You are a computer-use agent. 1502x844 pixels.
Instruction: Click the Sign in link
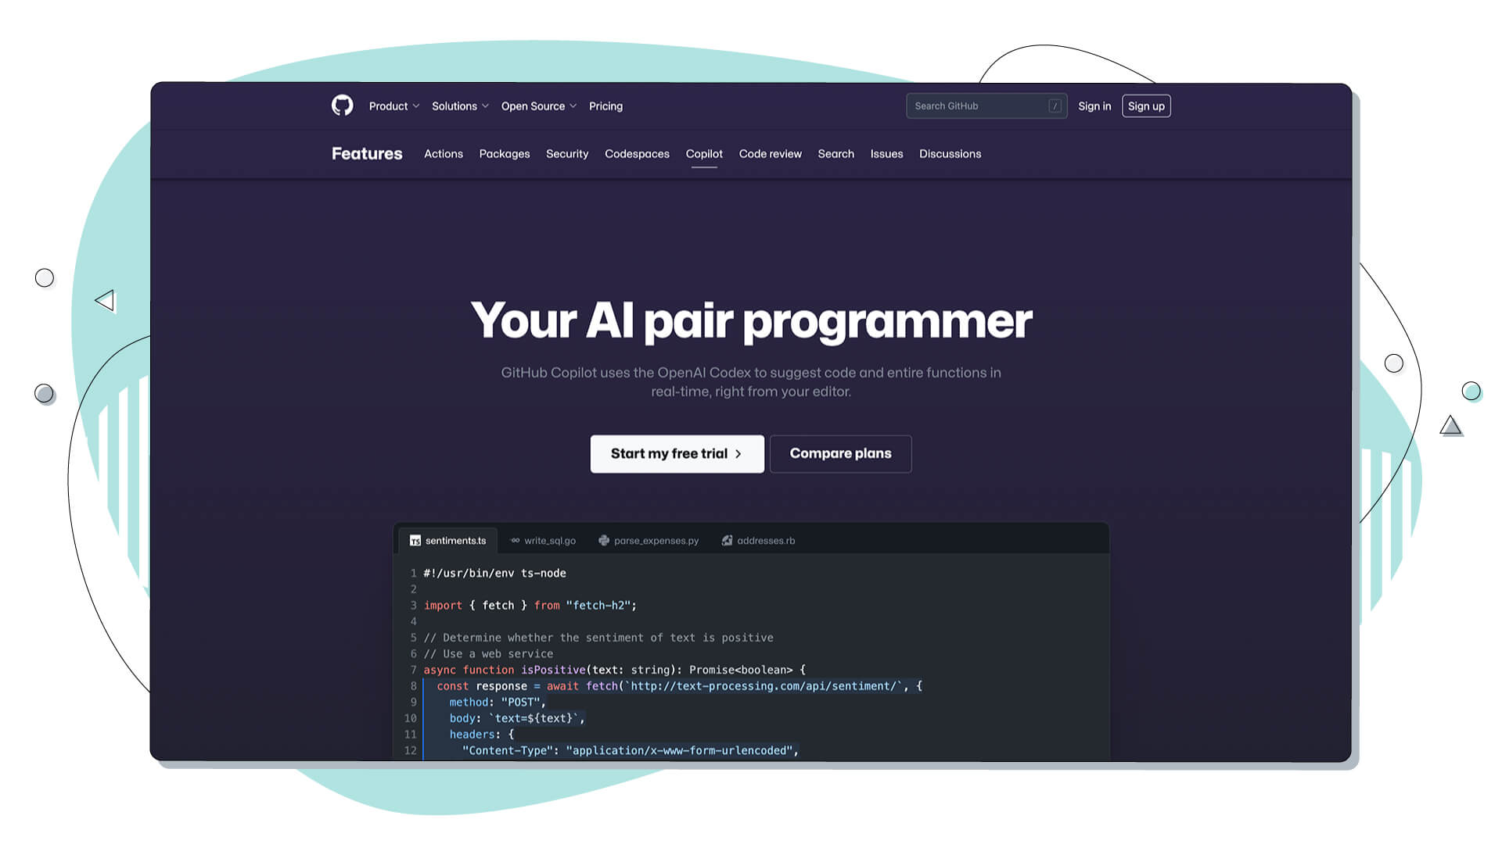point(1094,106)
